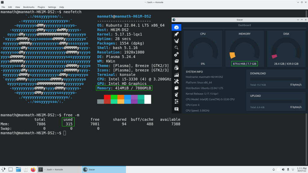Open the clock showing 1:11 PM
This screenshot has width=308, height=173.
tap(301, 169)
